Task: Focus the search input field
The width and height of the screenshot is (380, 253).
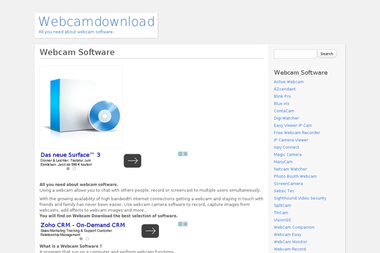Action: [x=295, y=54]
